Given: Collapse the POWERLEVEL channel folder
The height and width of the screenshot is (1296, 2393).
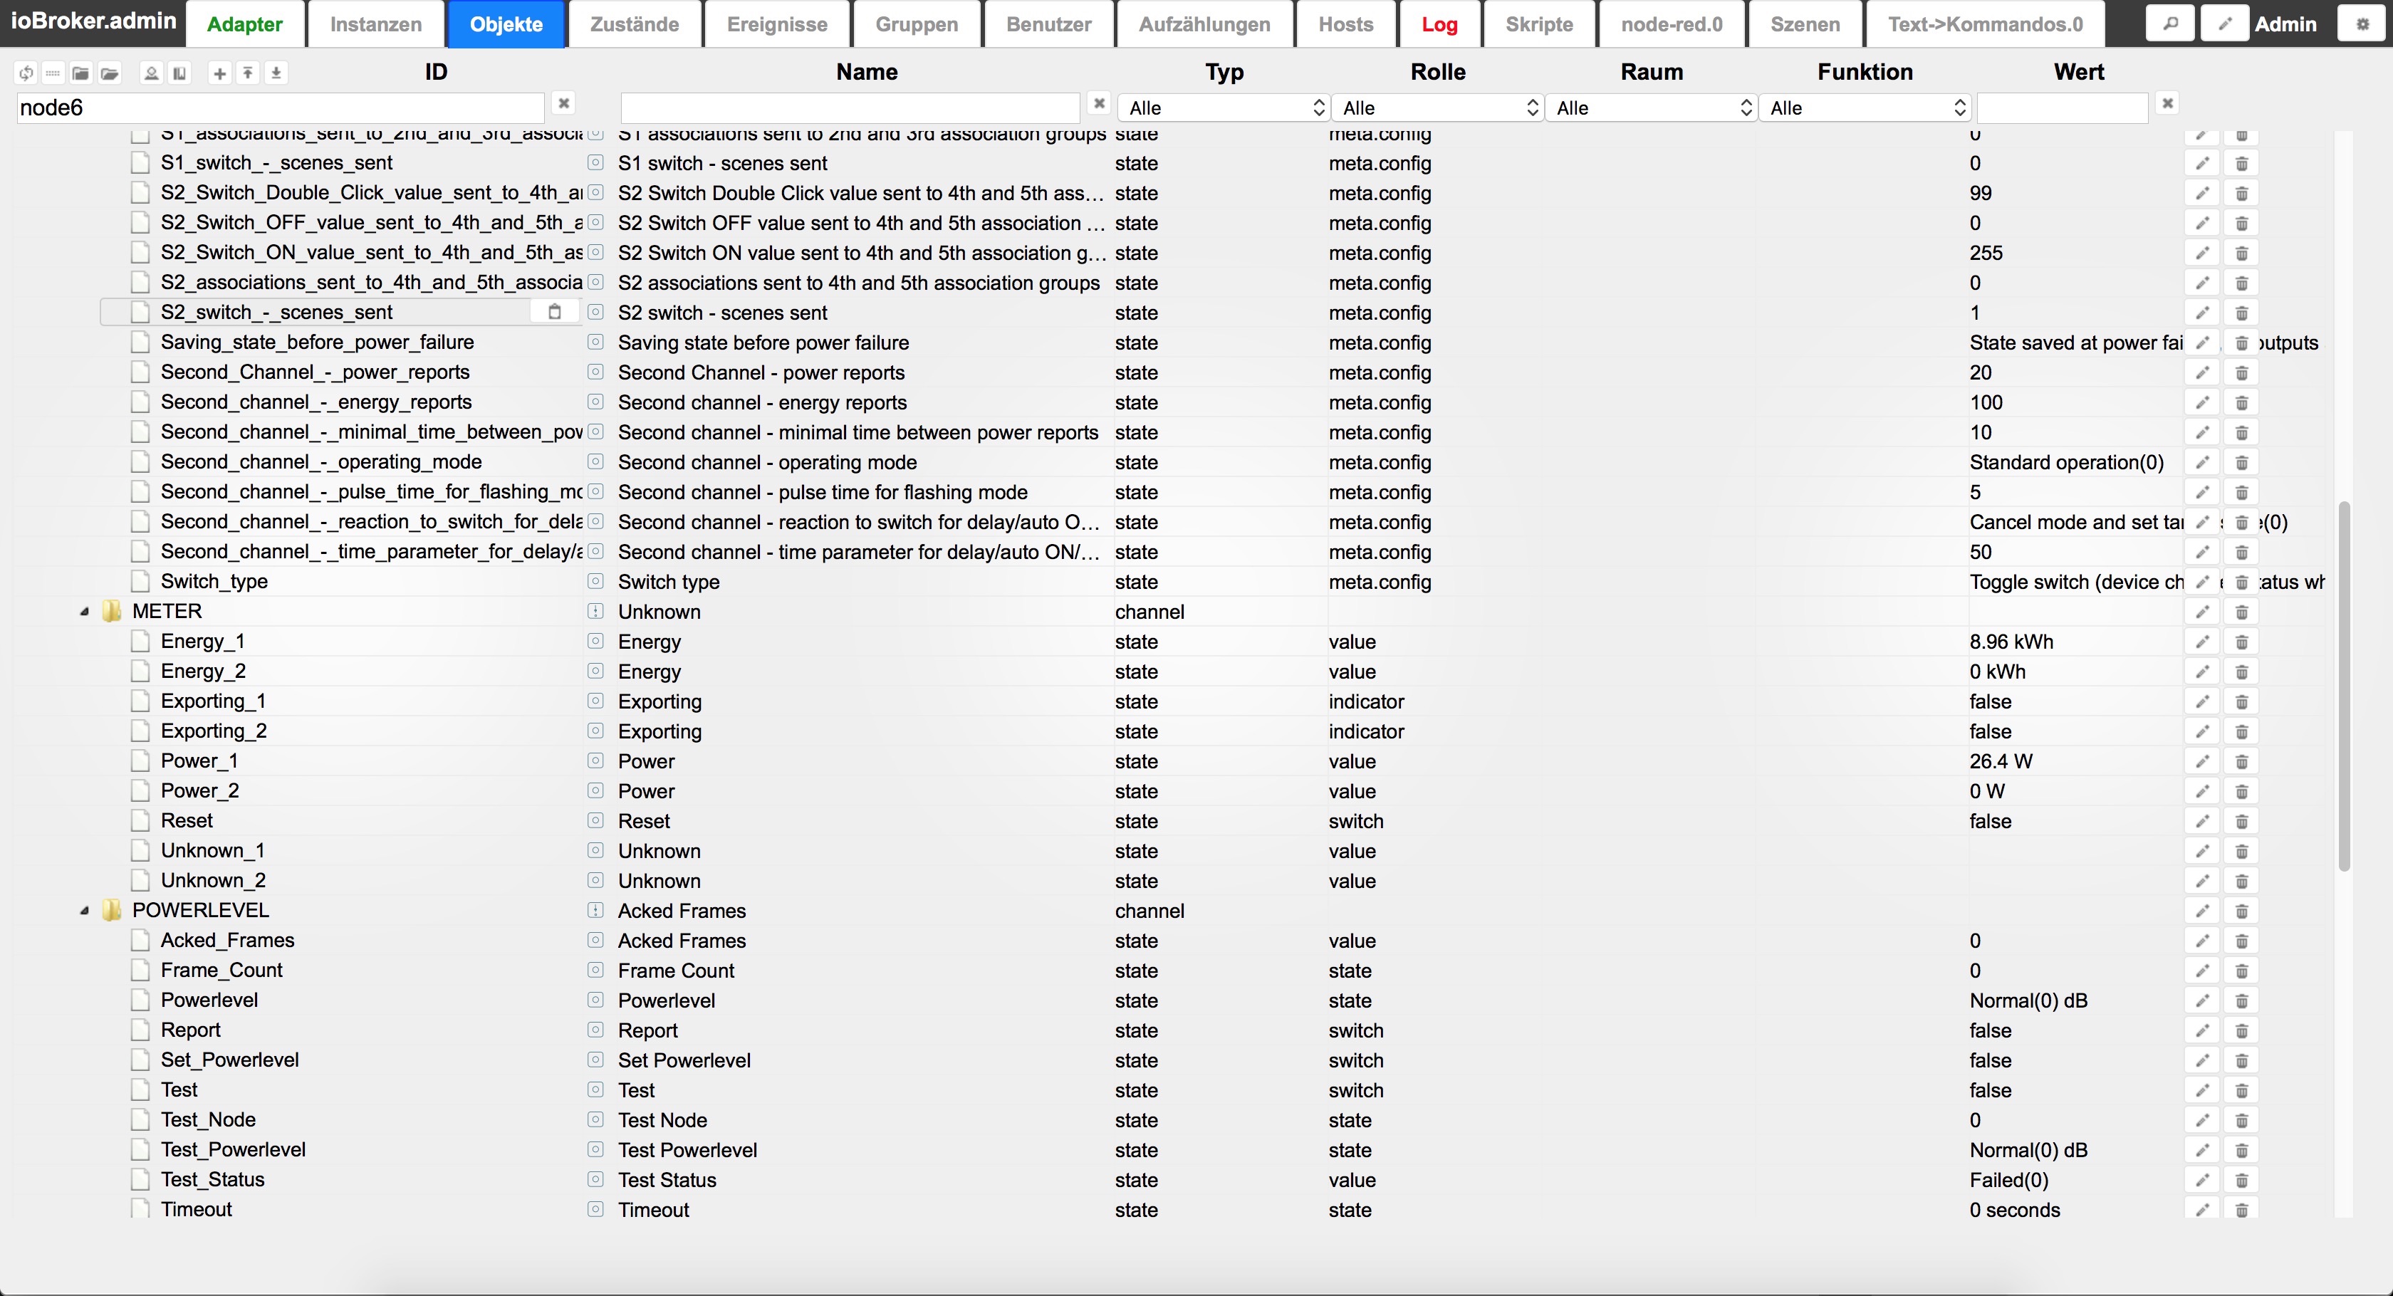Looking at the screenshot, I should [x=85, y=911].
